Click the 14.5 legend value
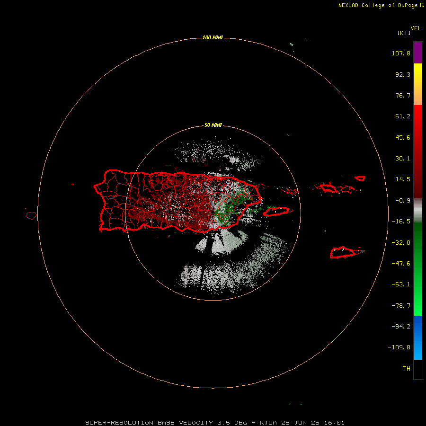The height and width of the screenshot is (426, 426). (403, 179)
